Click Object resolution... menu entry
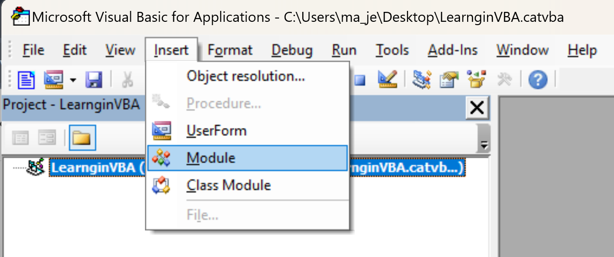Image resolution: width=614 pixels, height=257 pixels. coord(245,76)
